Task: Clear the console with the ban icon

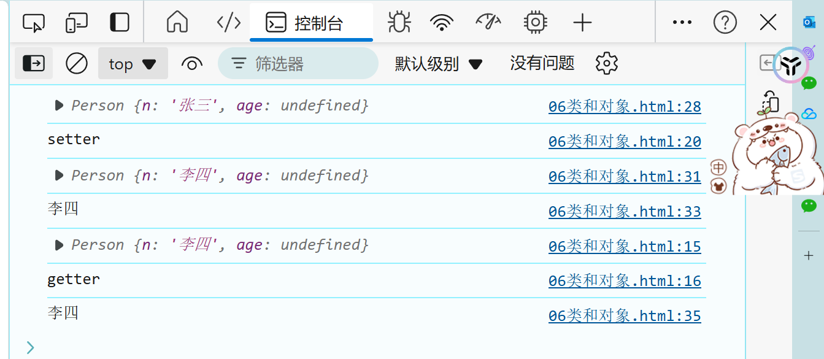Action: pos(77,63)
